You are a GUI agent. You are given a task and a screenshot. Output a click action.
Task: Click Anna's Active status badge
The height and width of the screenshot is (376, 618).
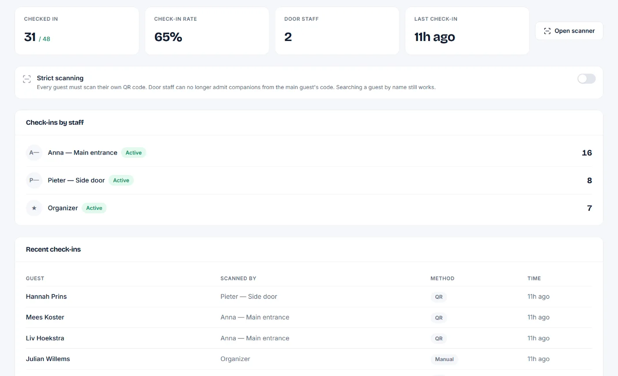(x=133, y=153)
